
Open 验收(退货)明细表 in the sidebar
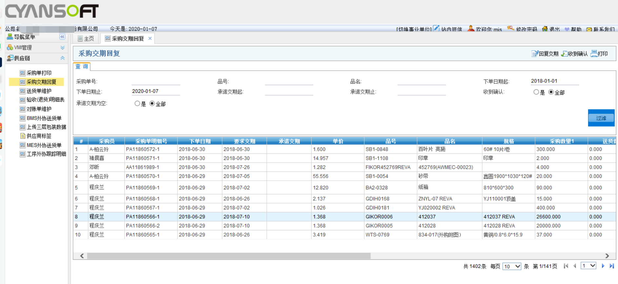[x=45, y=100]
